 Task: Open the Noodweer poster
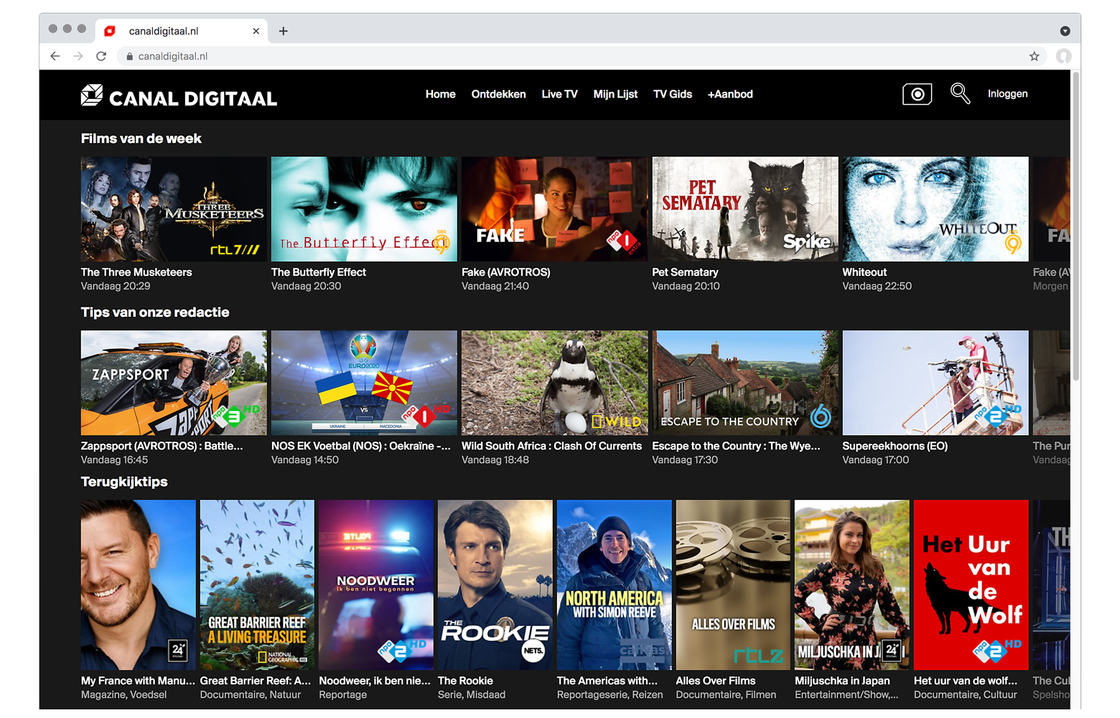[376, 585]
